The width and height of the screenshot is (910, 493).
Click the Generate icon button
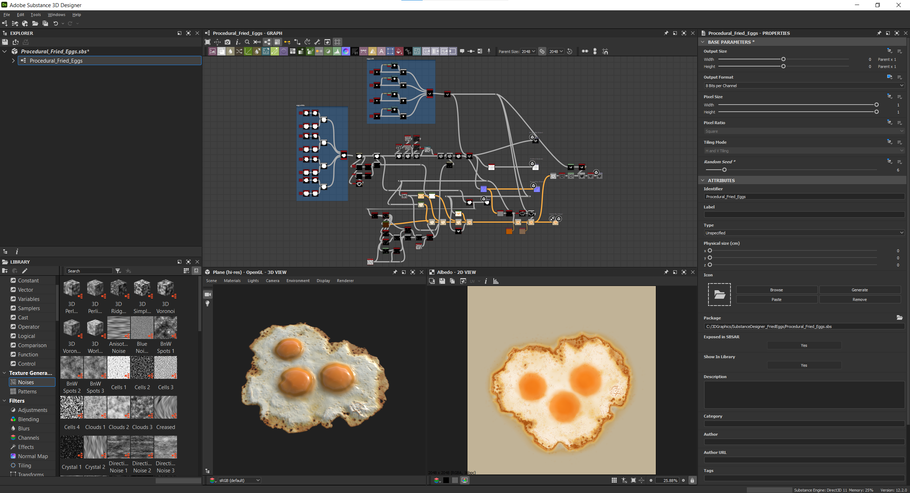[859, 290]
